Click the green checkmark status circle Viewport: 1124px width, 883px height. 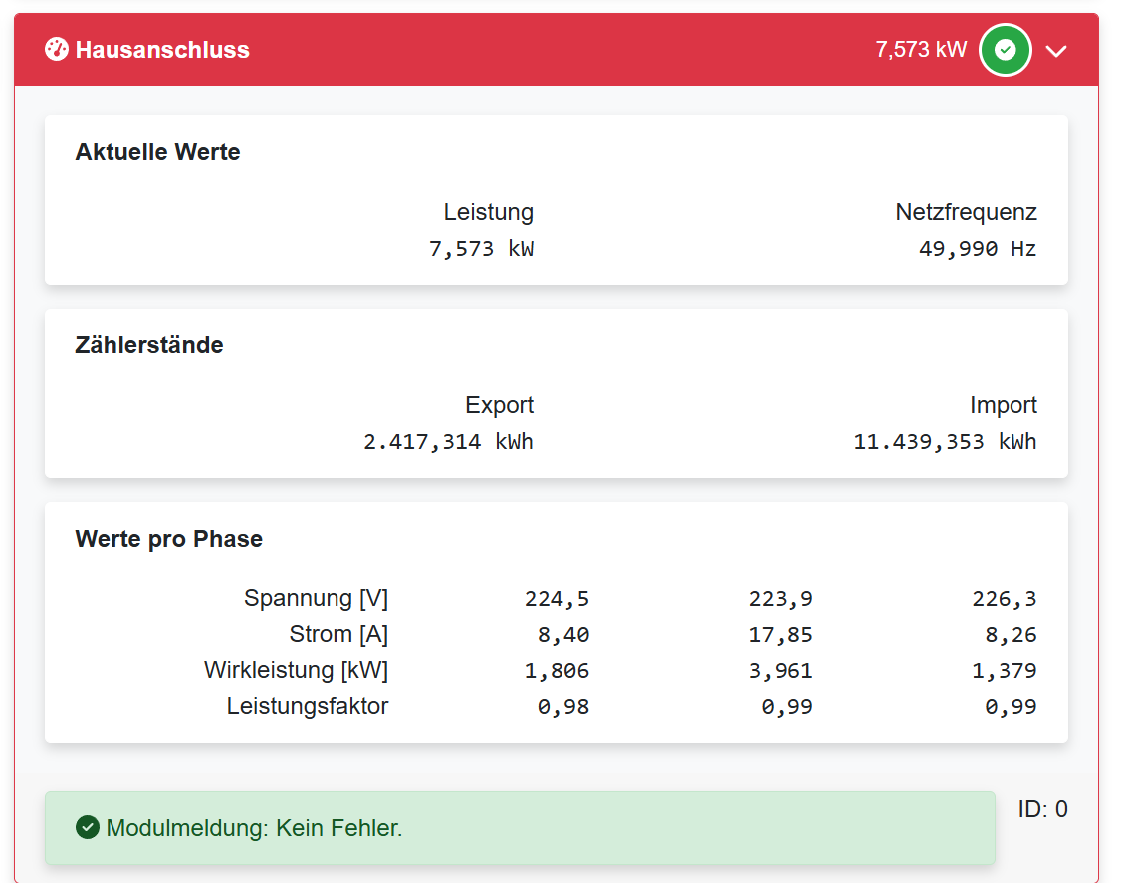click(1006, 50)
